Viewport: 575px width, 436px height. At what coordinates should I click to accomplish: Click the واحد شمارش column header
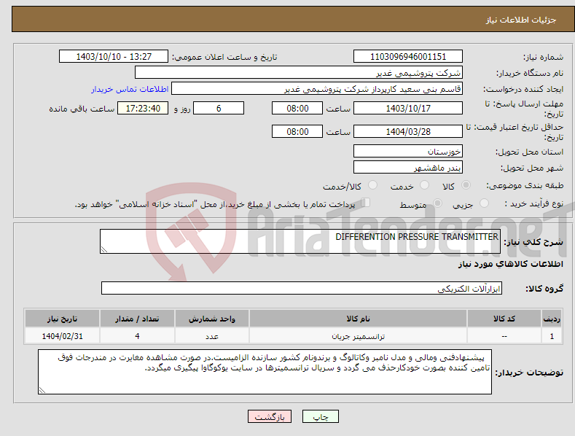click(212, 319)
